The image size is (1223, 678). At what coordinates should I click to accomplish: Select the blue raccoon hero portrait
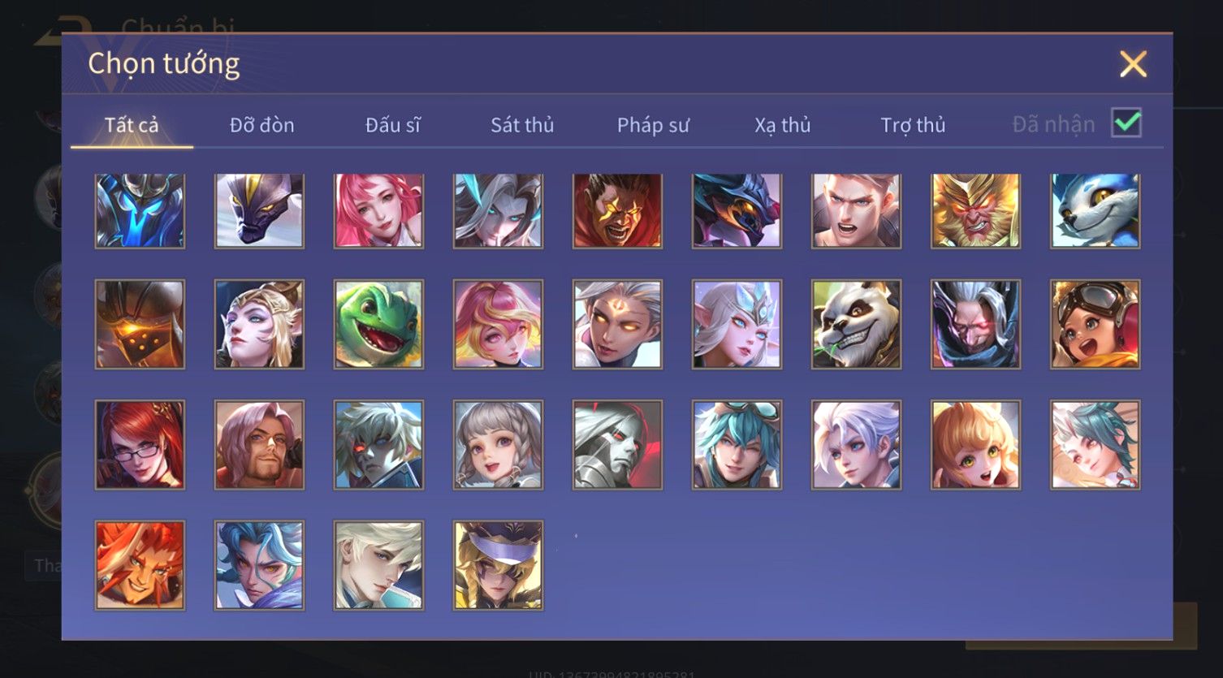1095,210
